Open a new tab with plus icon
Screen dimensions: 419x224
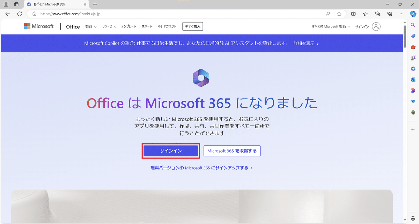pyautogui.click(x=95, y=4)
